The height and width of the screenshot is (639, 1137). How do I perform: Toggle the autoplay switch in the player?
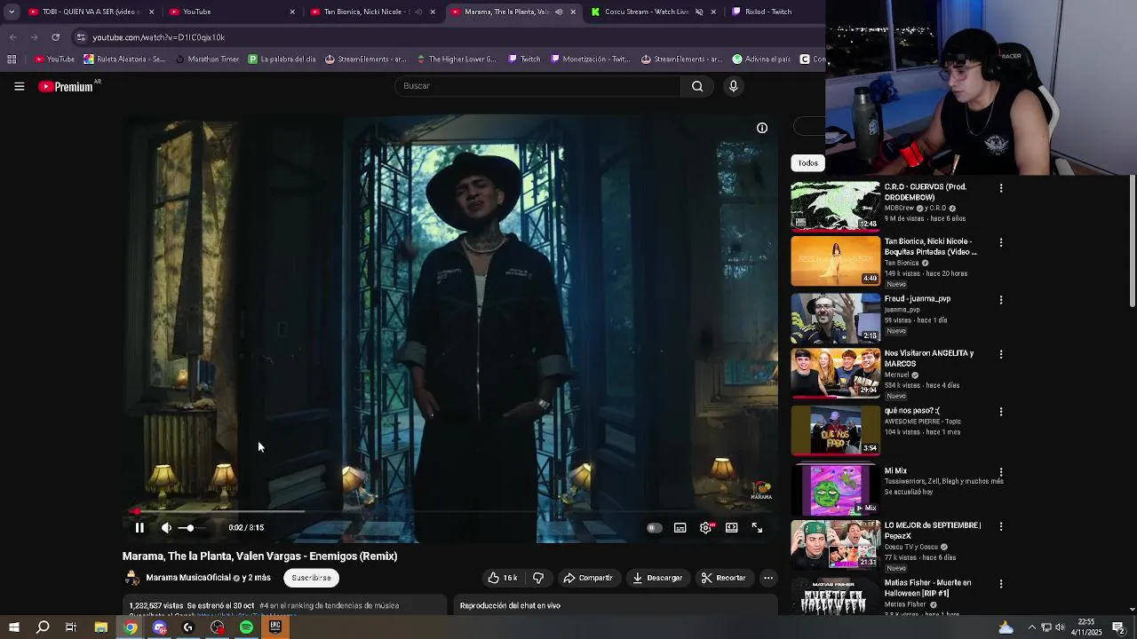654,528
